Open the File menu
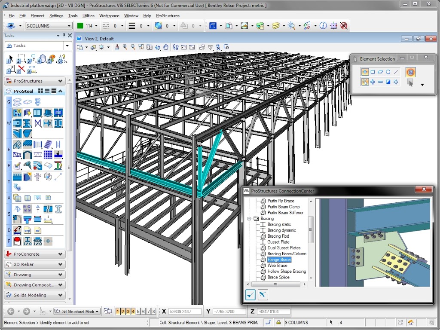Screen dimensions: 440x330 point(12,16)
